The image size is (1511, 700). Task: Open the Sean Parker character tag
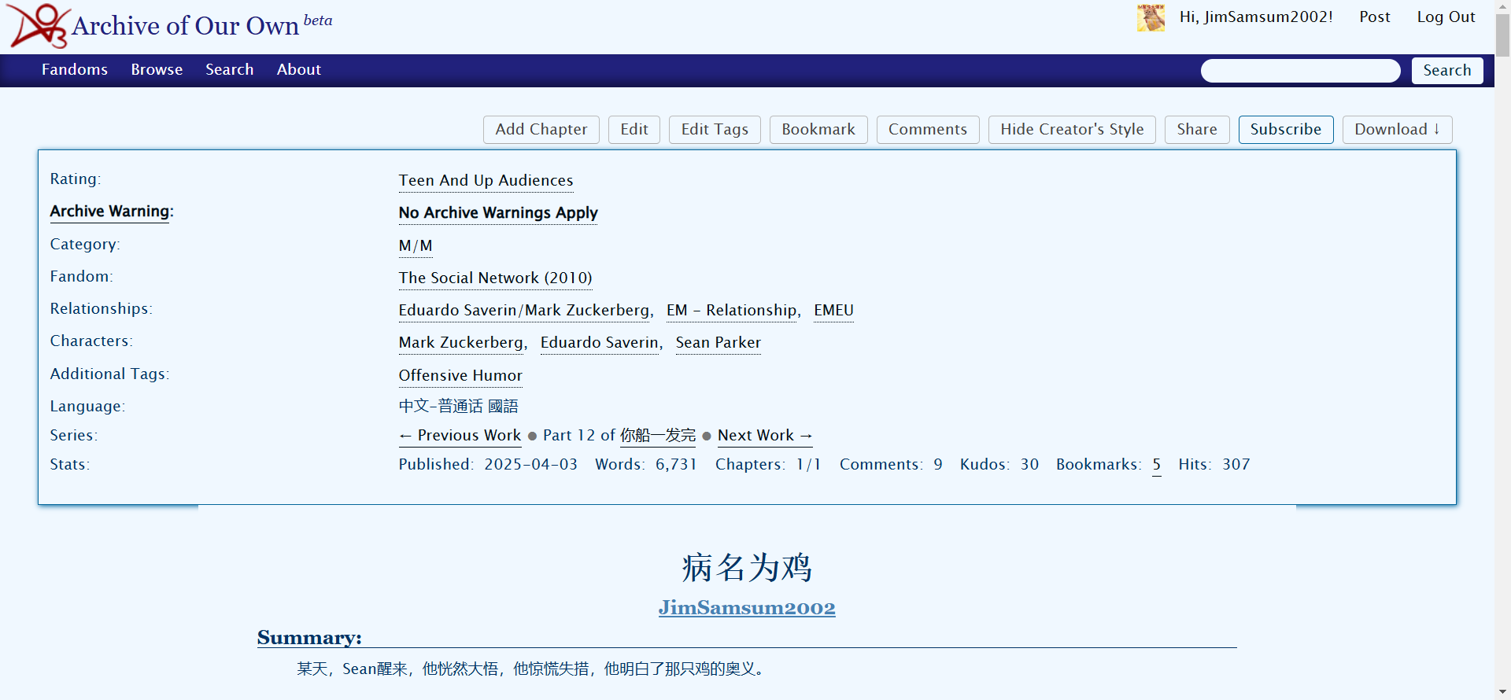pyautogui.click(x=719, y=343)
